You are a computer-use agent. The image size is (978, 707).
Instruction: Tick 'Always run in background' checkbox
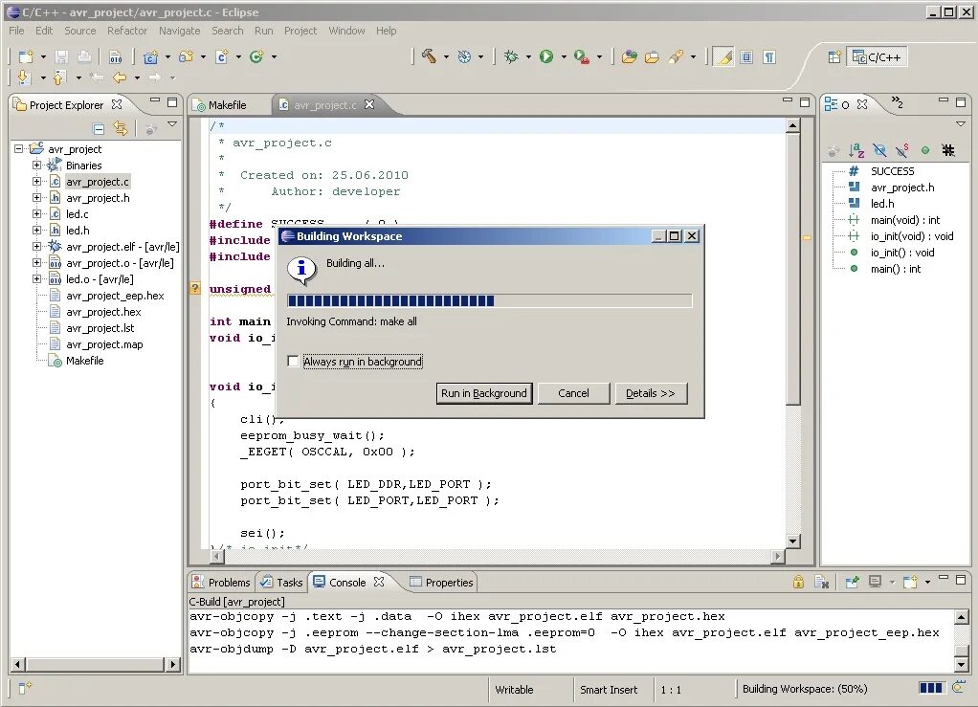point(293,361)
